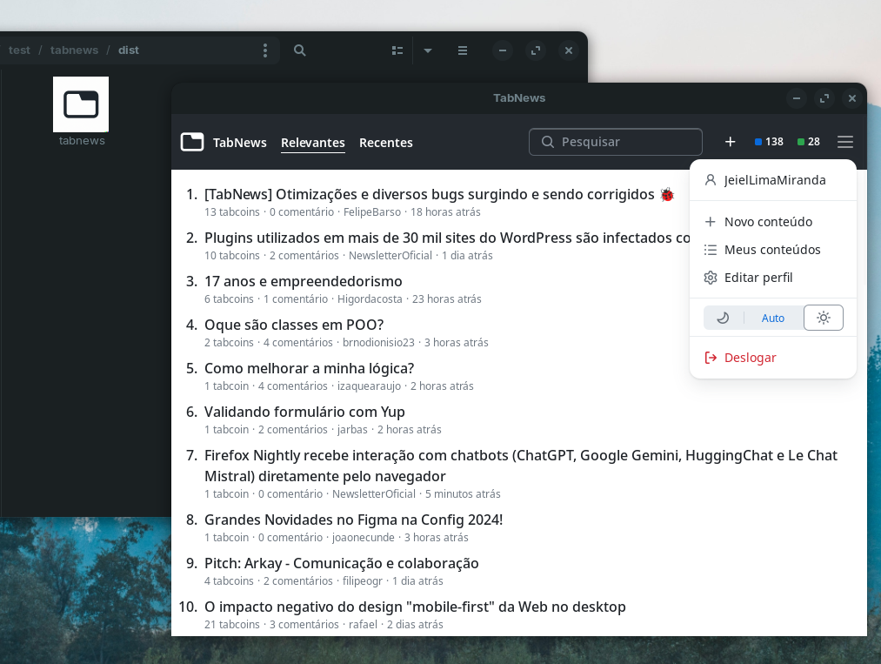Minimize the TabNews window
881x664 pixels.
(796, 98)
